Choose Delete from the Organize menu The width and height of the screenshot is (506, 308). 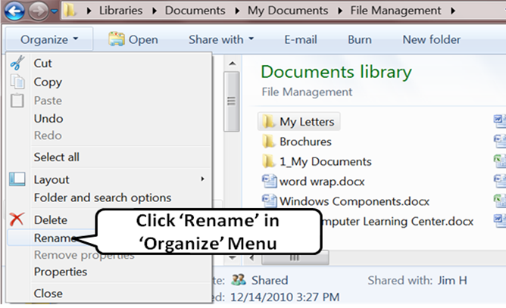click(51, 220)
